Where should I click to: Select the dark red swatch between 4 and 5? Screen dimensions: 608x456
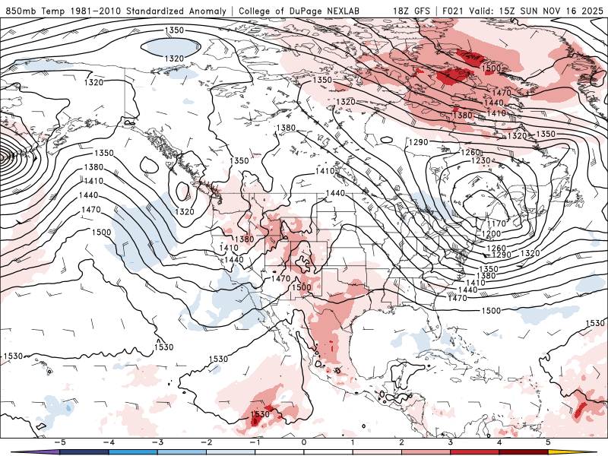(x=524, y=452)
